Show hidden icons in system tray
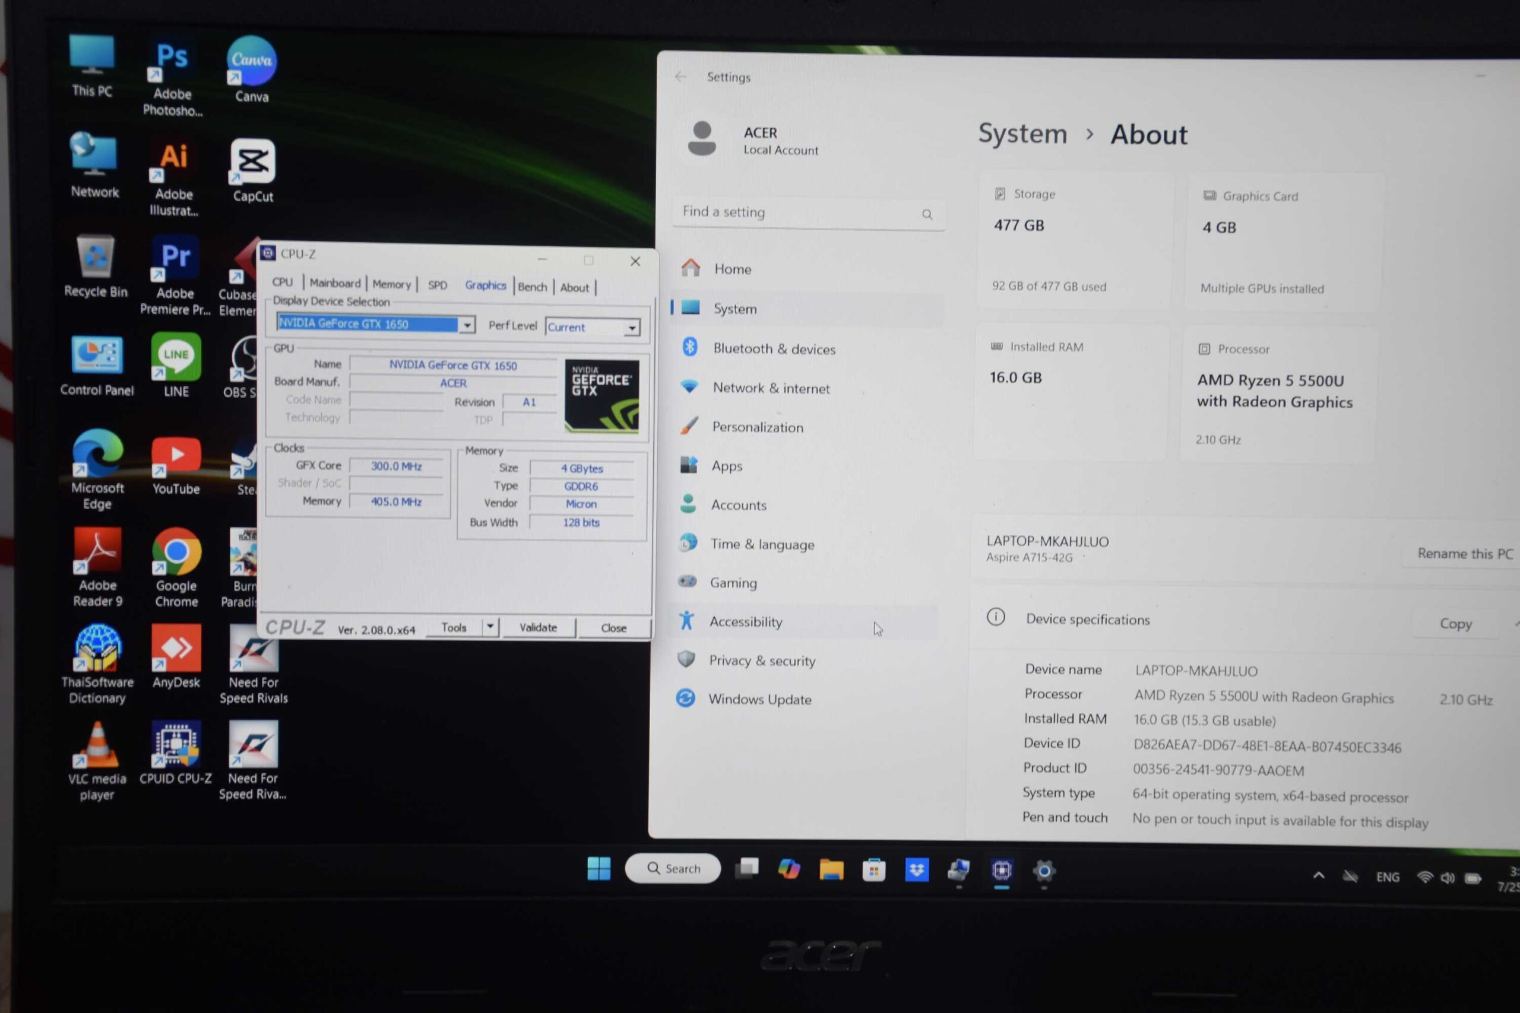Viewport: 1520px width, 1013px height. 1318,875
